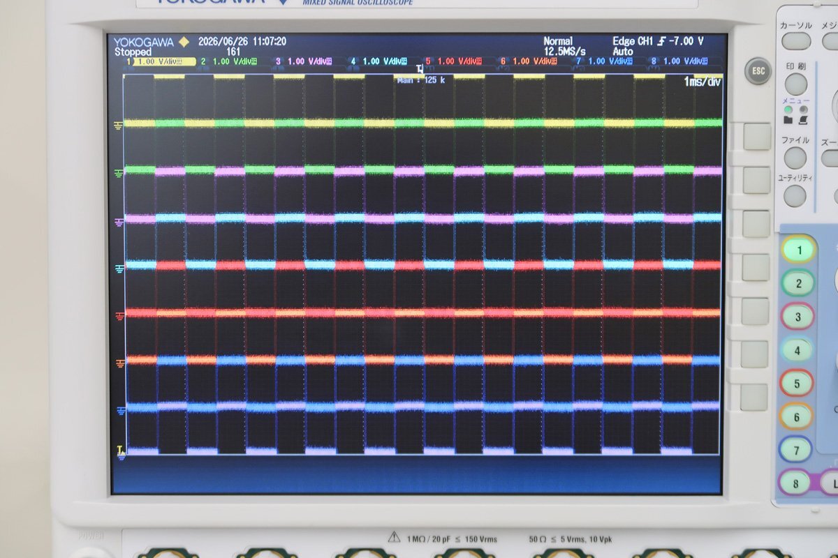
Task: Toggle channel 8 with the purple key
Action: tap(795, 483)
